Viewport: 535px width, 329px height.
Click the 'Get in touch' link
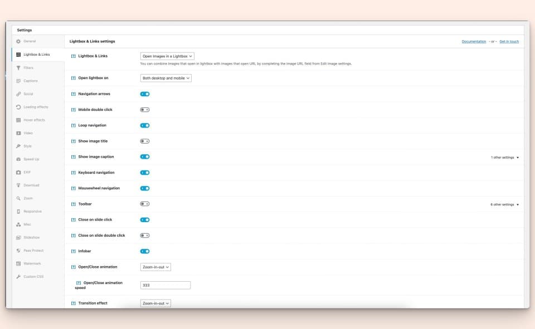[x=509, y=42]
